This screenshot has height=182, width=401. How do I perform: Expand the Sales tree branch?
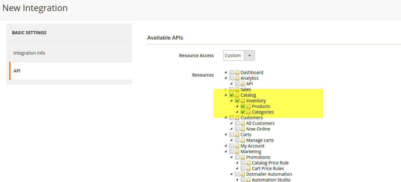(226, 89)
